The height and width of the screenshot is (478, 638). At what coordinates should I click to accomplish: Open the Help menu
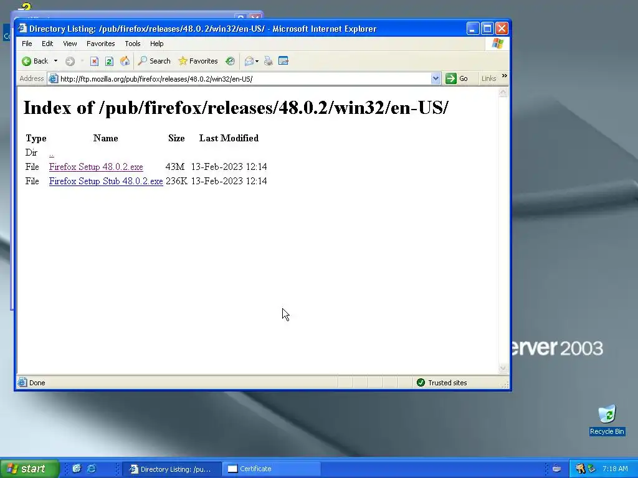[x=156, y=44]
